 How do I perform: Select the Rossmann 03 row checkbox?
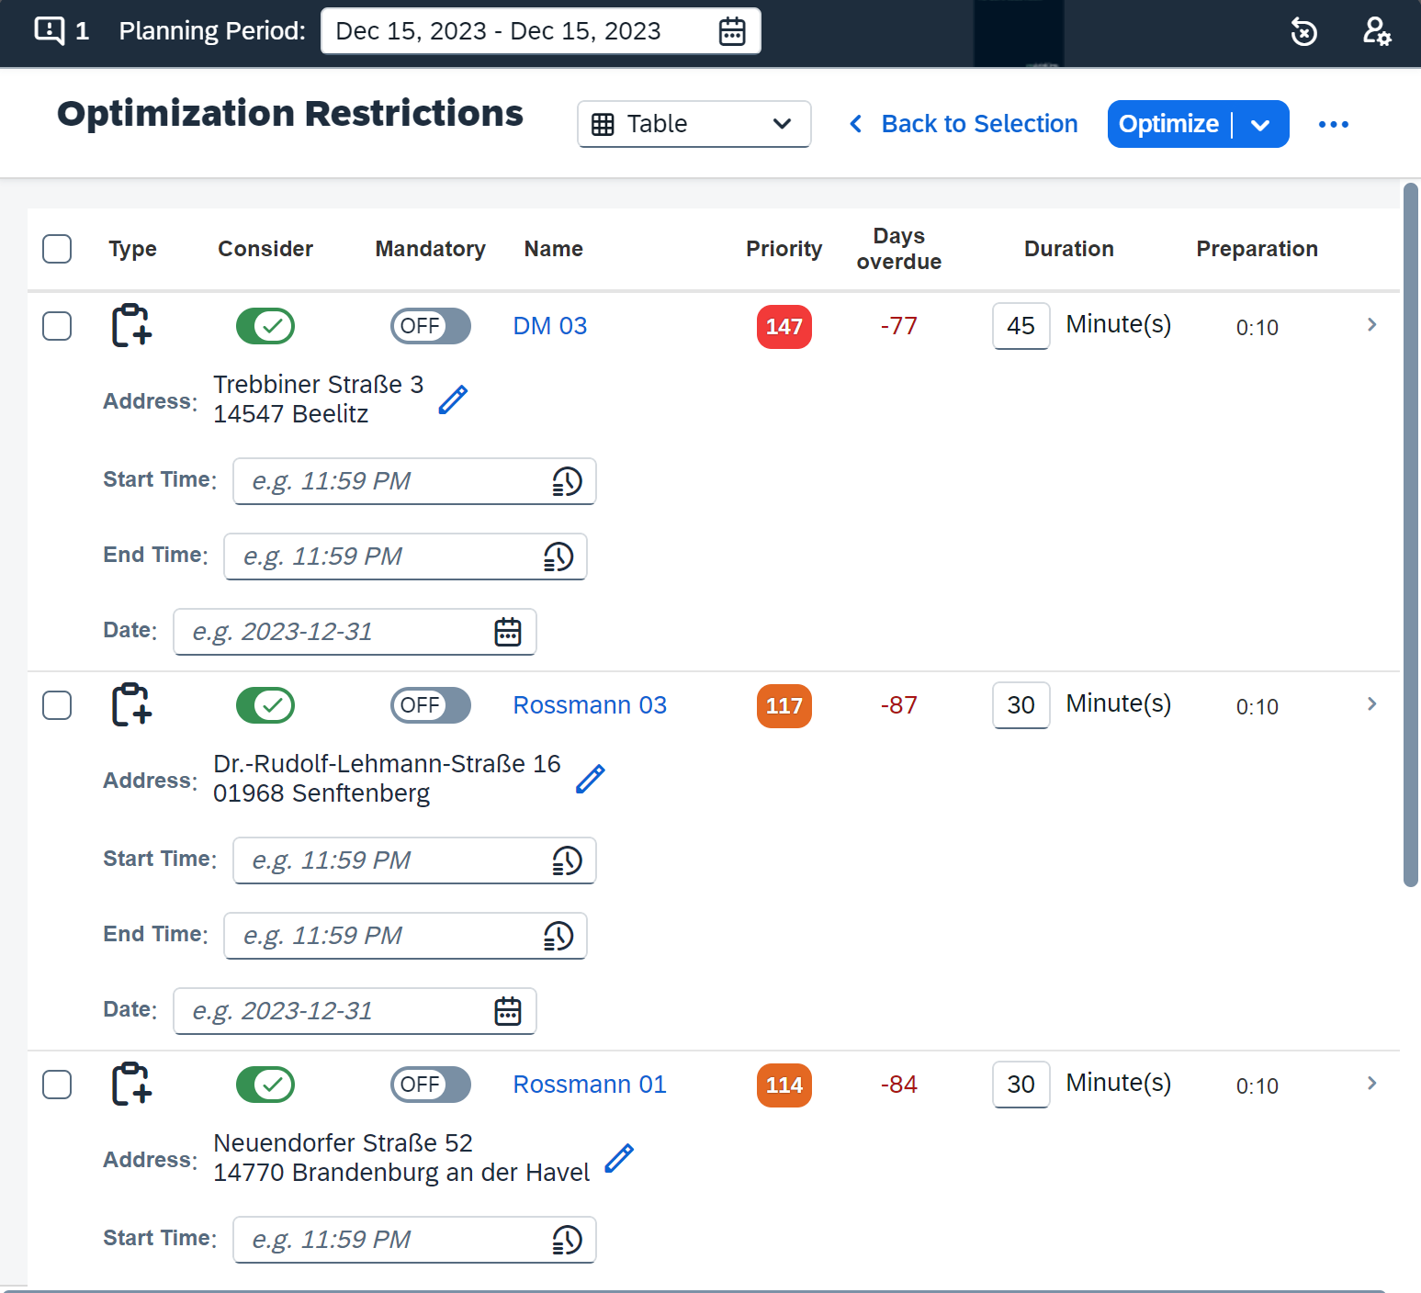coord(57,704)
